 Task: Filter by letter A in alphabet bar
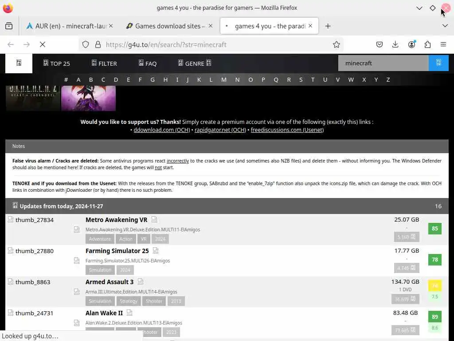pos(78,80)
